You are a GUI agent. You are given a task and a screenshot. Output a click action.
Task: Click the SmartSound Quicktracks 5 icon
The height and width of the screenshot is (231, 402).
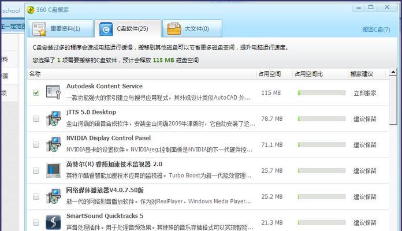click(x=53, y=222)
